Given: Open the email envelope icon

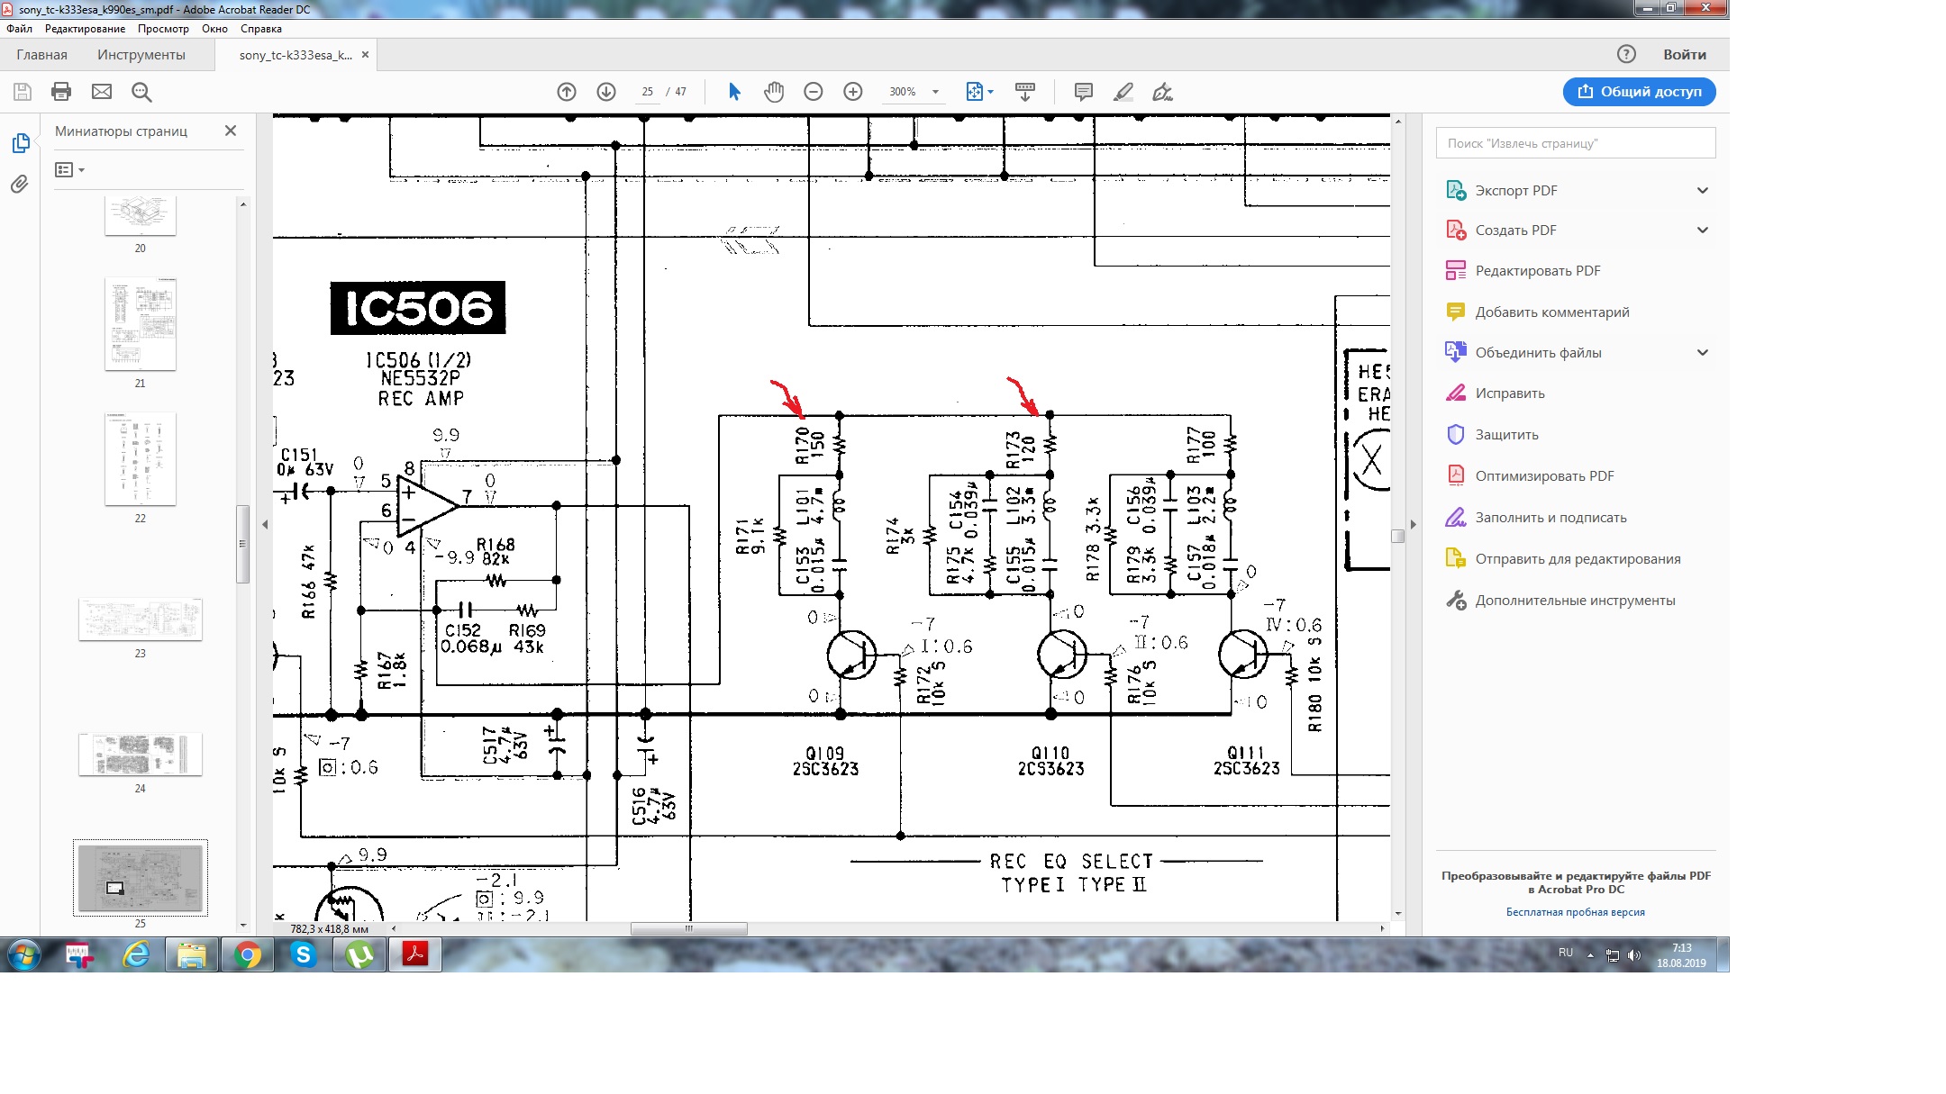Looking at the screenshot, I should [102, 92].
